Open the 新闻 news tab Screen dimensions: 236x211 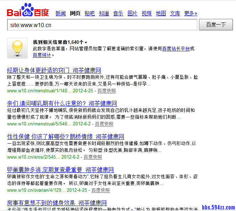(61, 14)
